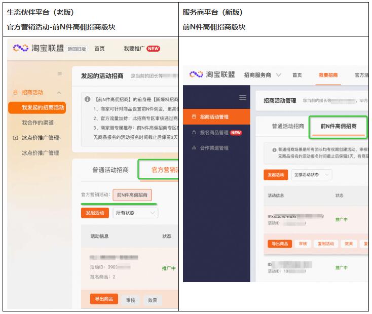Collapse the 招商活动 menu chevron
Screen dimensions: 372x314
59,93
